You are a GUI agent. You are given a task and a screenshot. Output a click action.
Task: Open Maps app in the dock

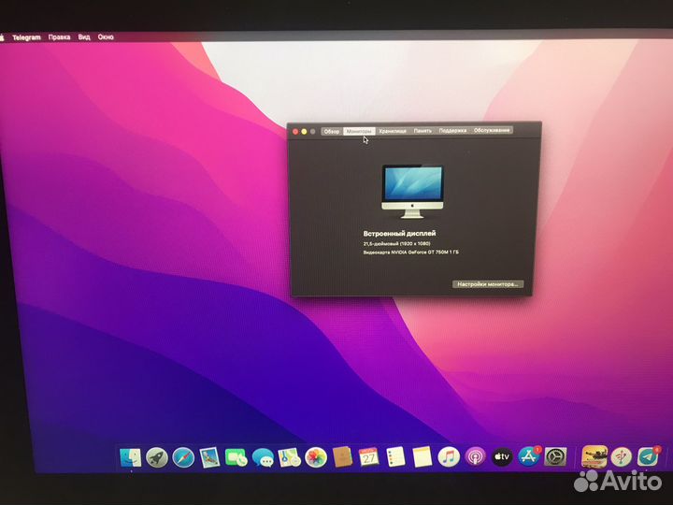tap(289, 457)
